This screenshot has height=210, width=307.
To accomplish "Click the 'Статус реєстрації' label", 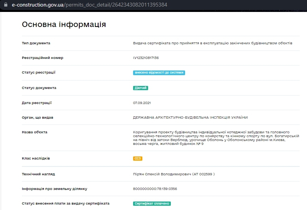I will [x=38, y=72].
